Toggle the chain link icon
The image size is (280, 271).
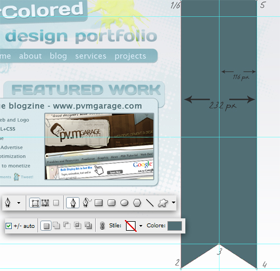102,226
